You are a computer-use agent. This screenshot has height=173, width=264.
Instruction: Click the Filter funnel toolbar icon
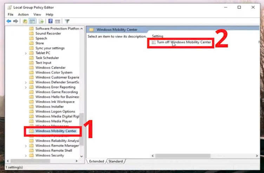(67, 21)
